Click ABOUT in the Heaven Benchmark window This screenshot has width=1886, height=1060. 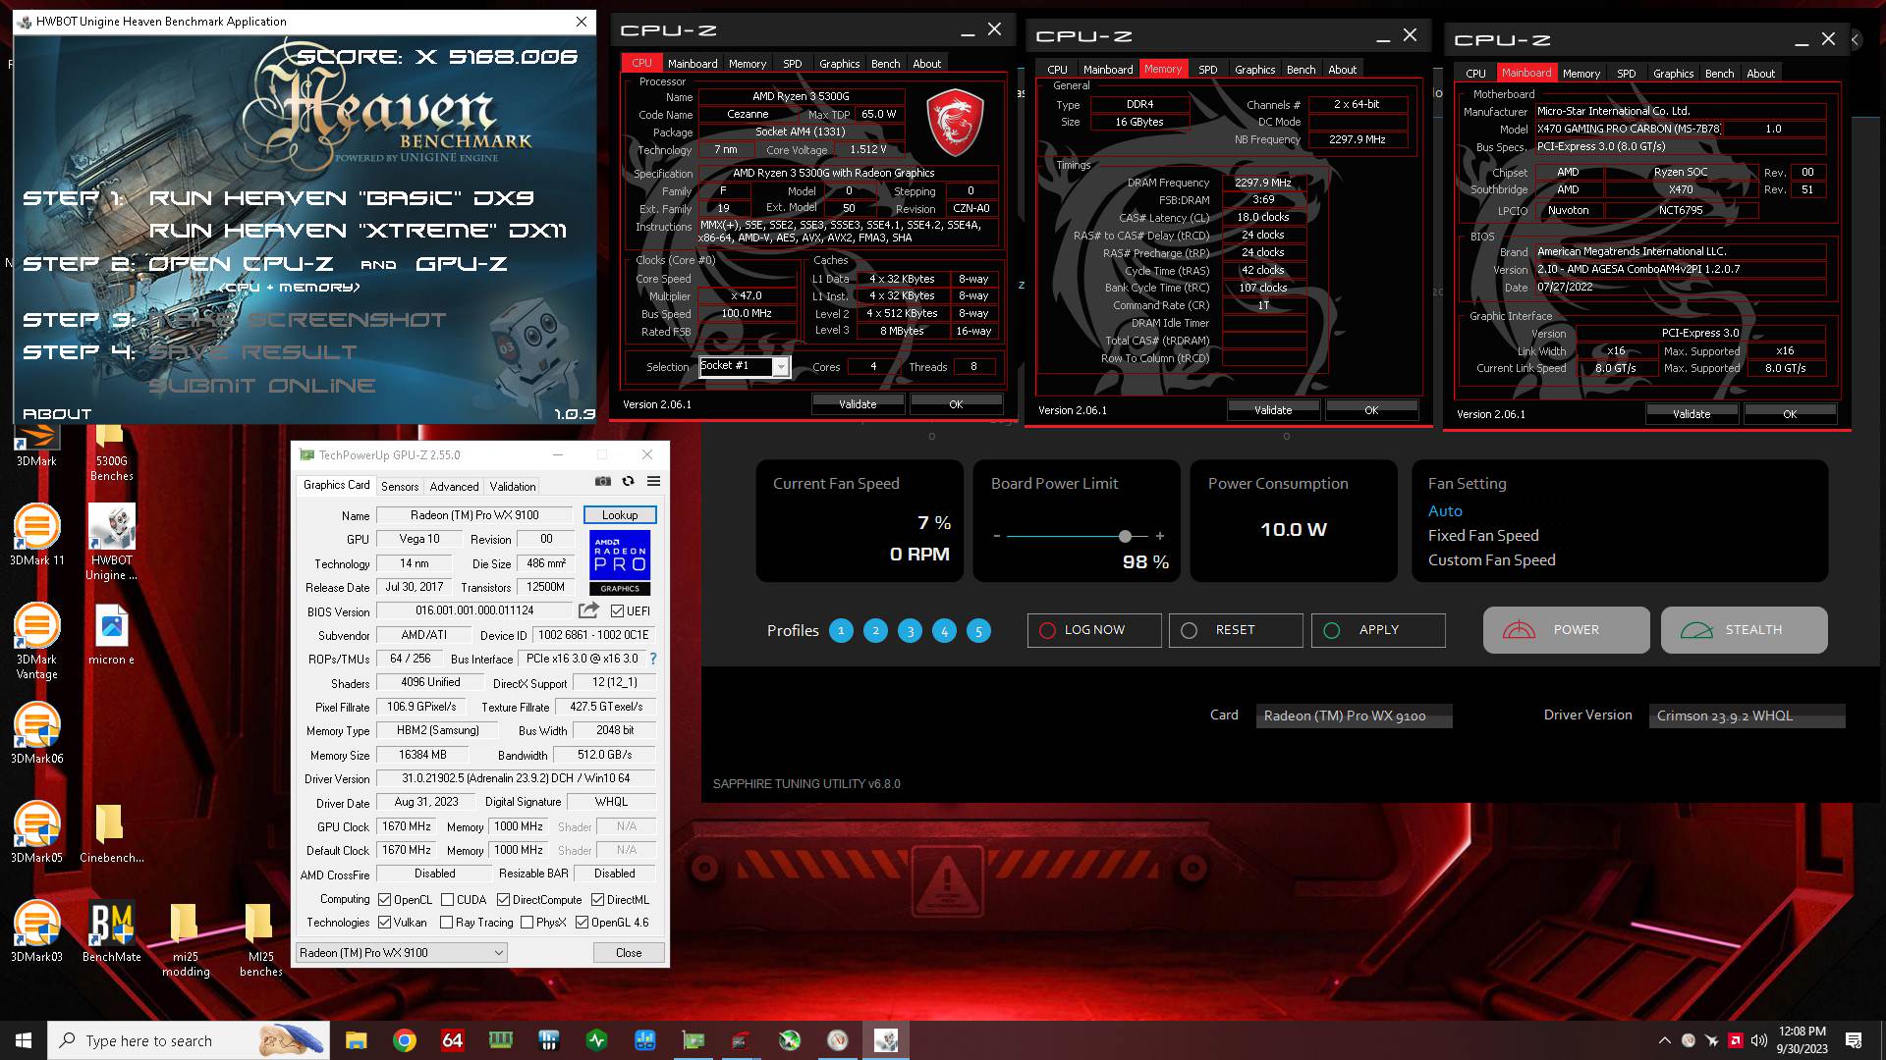(x=57, y=414)
